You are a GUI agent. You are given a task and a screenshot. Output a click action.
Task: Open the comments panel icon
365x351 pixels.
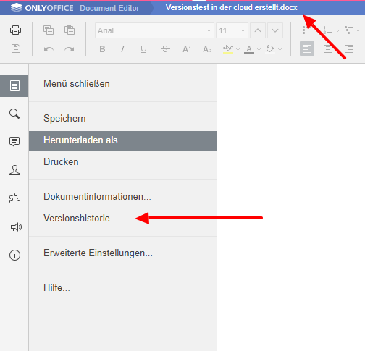coord(14,142)
